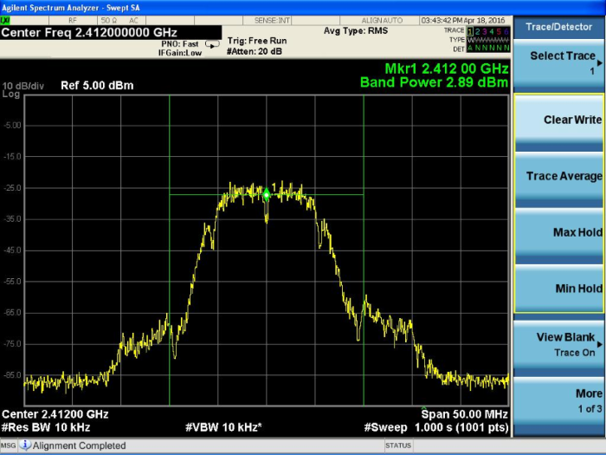Click the alignment info icon in status bar
Viewport: 606px width, 455px height.
coord(25,446)
